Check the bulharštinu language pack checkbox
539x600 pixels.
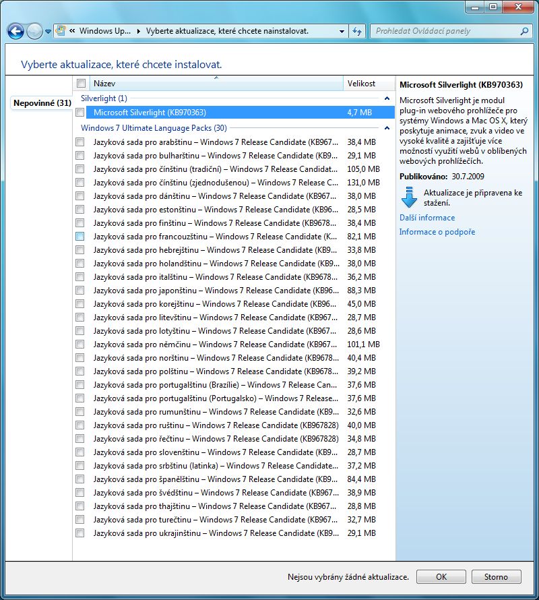(x=80, y=155)
